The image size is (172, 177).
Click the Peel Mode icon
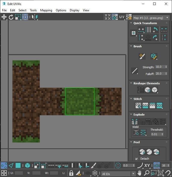pyautogui.click(x=149, y=152)
